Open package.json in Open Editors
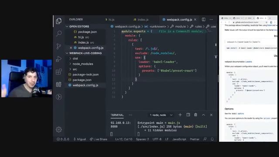Image resolution: width=279 pixels, height=157 pixels. click(87, 32)
